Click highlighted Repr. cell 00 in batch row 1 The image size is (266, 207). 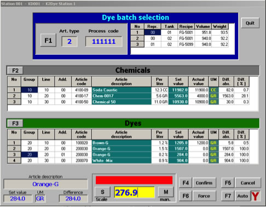pyautogui.click(x=153, y=32)
